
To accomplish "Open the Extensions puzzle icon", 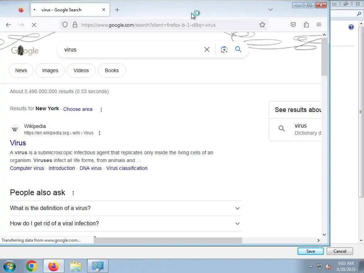I will tap(306, 25).
